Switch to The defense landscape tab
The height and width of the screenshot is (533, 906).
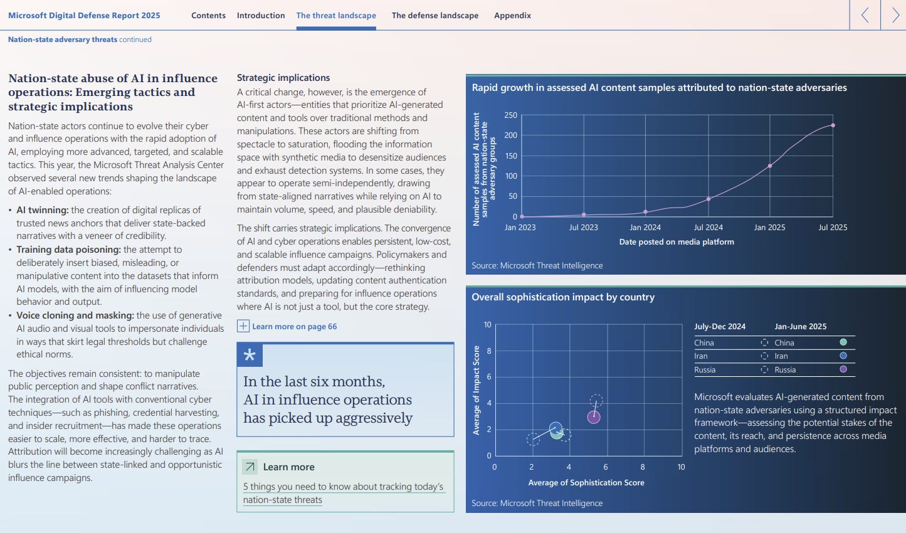[435, 16]
